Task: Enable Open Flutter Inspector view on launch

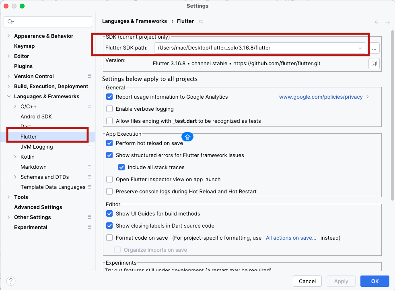Action: (x=109, y=180)
